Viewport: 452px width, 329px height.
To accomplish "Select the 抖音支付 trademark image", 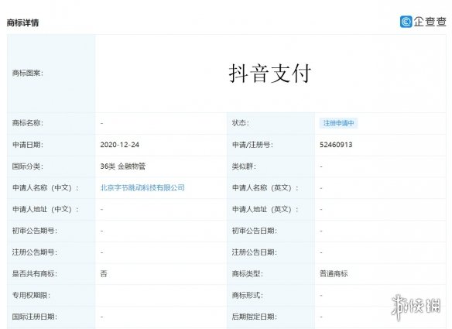I will point(270,74).
